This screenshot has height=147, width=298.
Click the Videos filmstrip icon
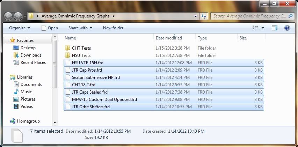[16, 106]
